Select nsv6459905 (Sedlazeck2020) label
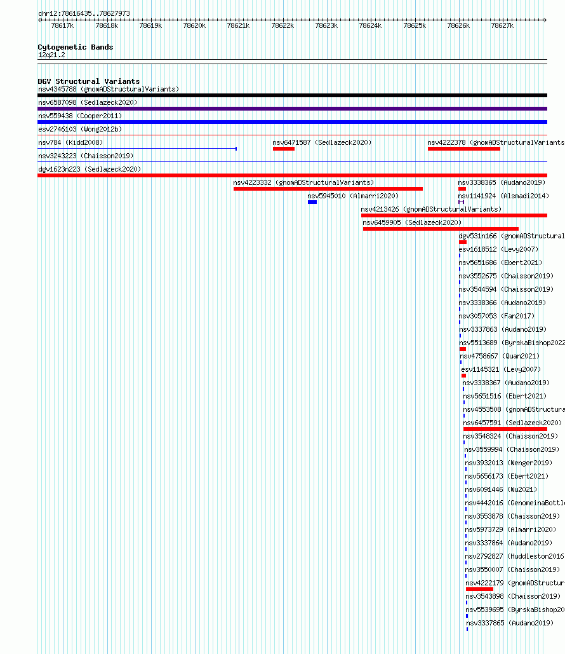Image resolution: width=565 pixels, height=654 pixels. [412, 222]
